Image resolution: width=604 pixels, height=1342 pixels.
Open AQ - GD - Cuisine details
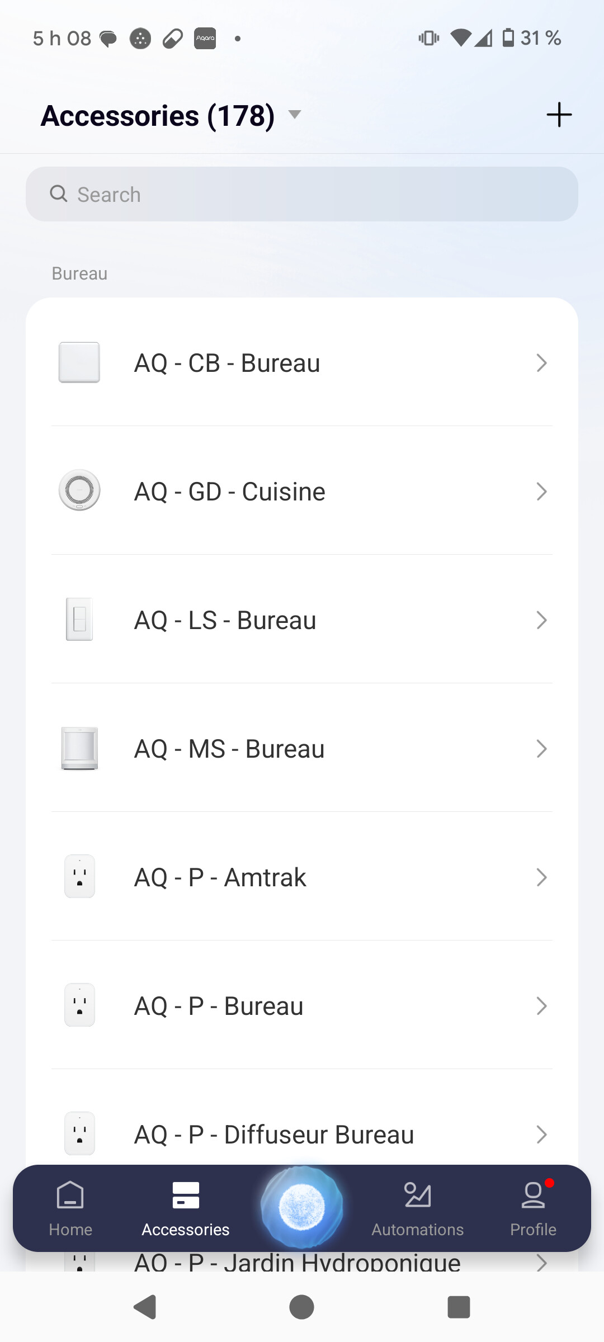229,492
